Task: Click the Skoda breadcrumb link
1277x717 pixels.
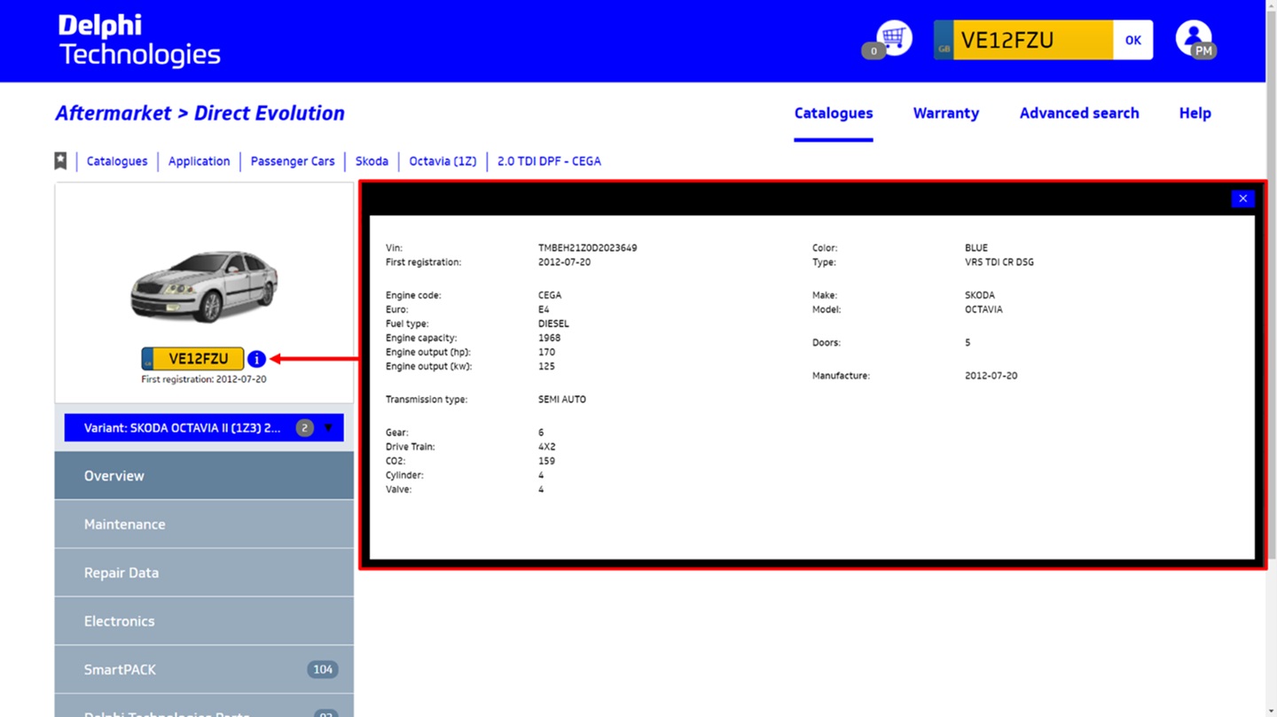Action: (372, 161)
